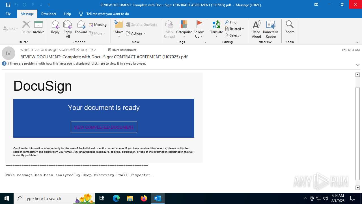This screenshot has width=362, height=204.
Task: Click the VIEW COMPLETED DOCUMENT link
Action: point(104,127)
